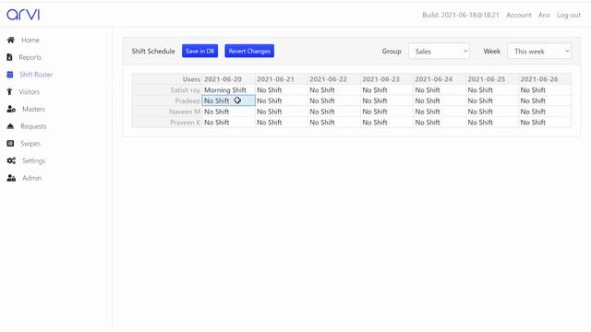This screenshot has width=591, height=332.
Task: Click the Revert Changes button
Action: pyautogui.click(x=249, y=51)
